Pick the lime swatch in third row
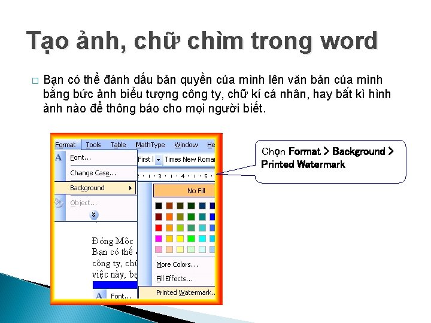 [180, 228]
